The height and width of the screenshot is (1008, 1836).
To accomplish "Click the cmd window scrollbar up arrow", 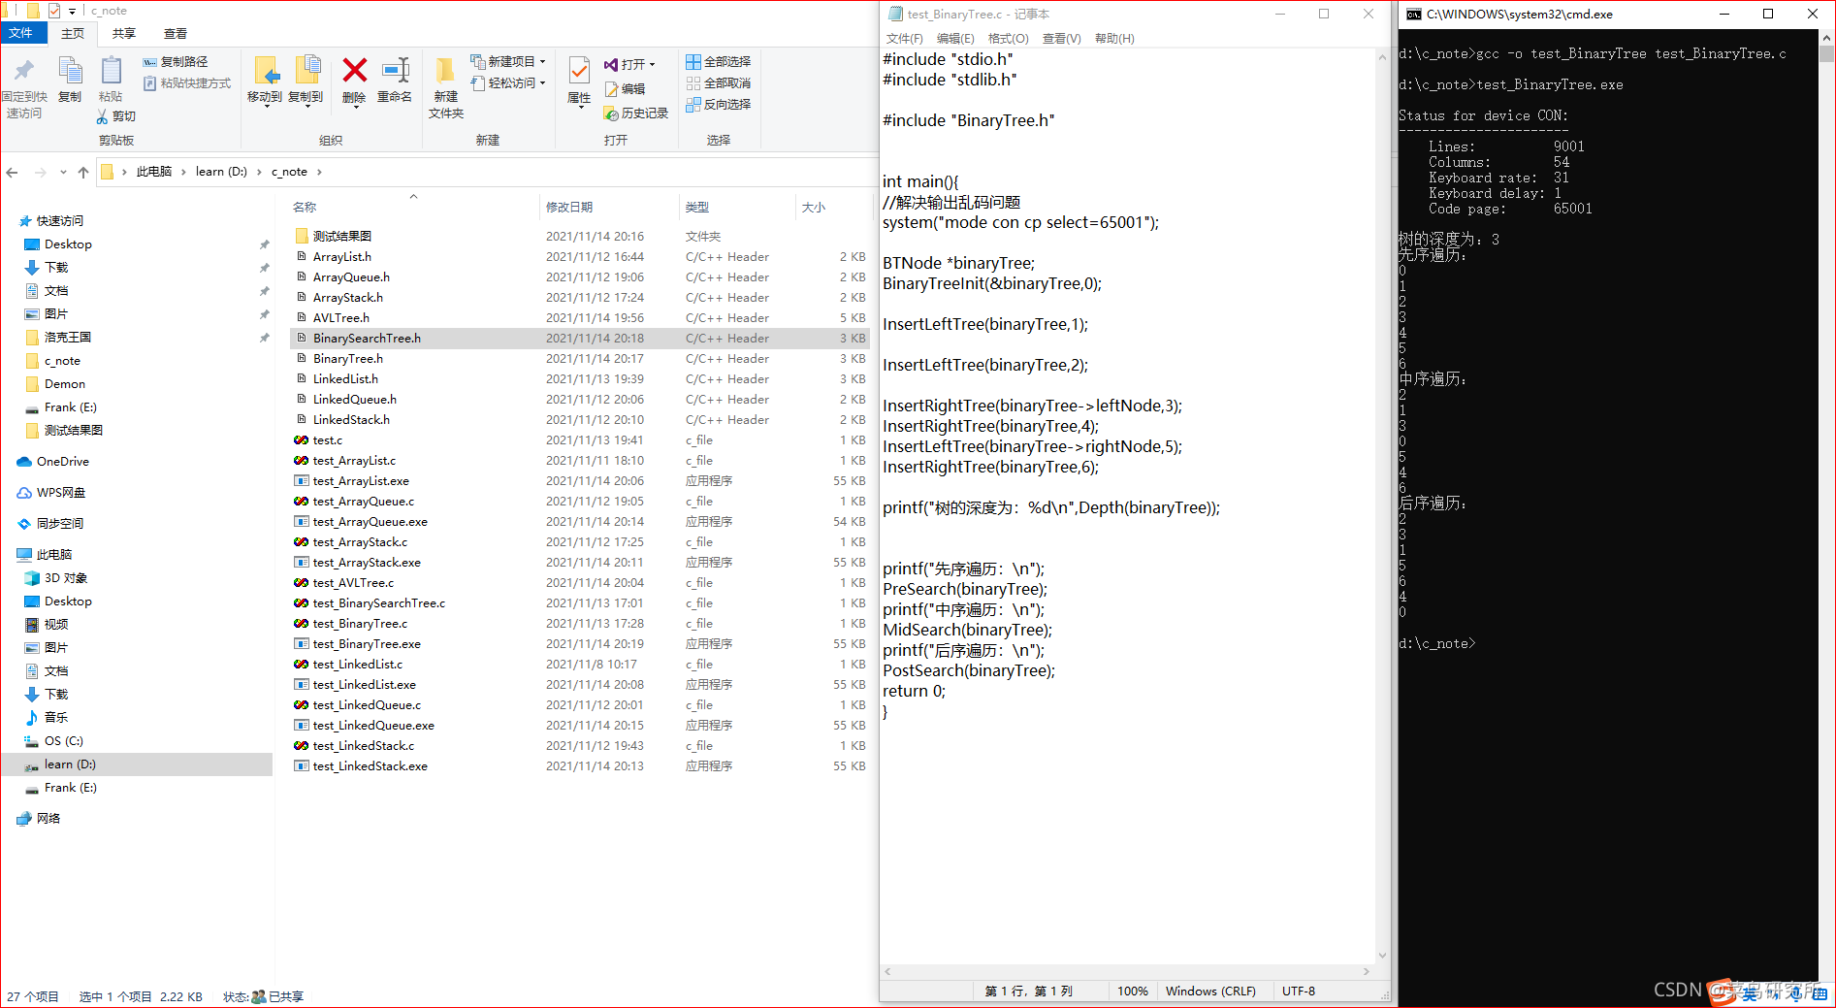I will (x=1826, y=37).
